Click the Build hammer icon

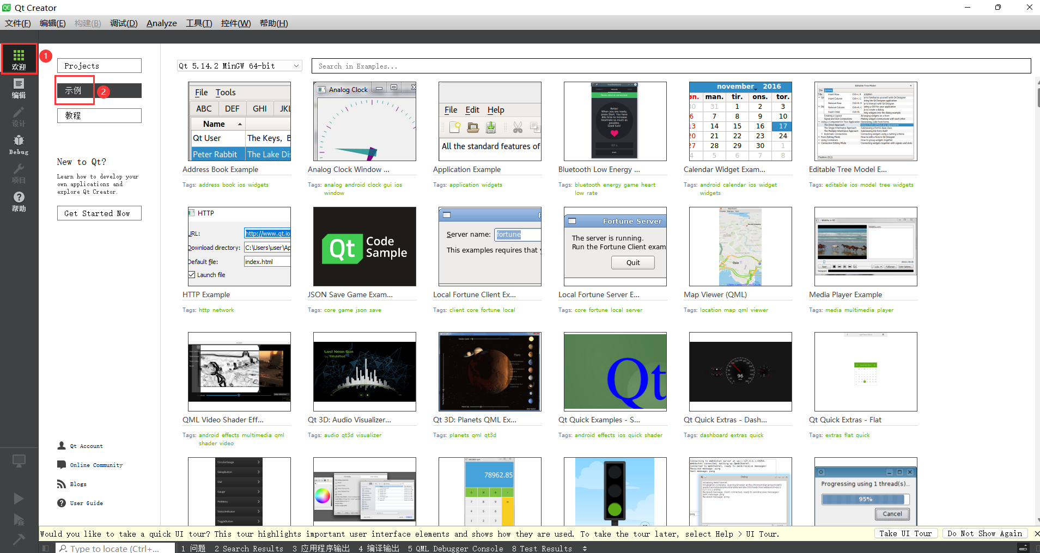(x=19, y=539)
